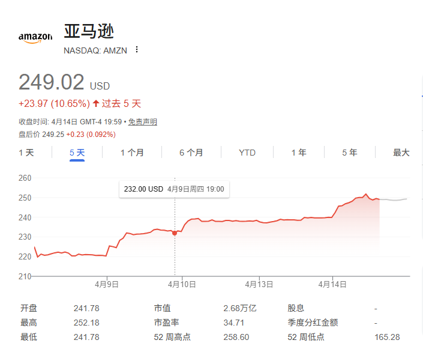Viewport: 423px width, 355px height.
Task: Click the 股息 label
Action: [x=296, y=308]
